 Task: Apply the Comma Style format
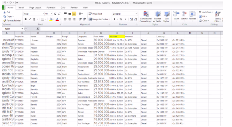click(125, 19)
